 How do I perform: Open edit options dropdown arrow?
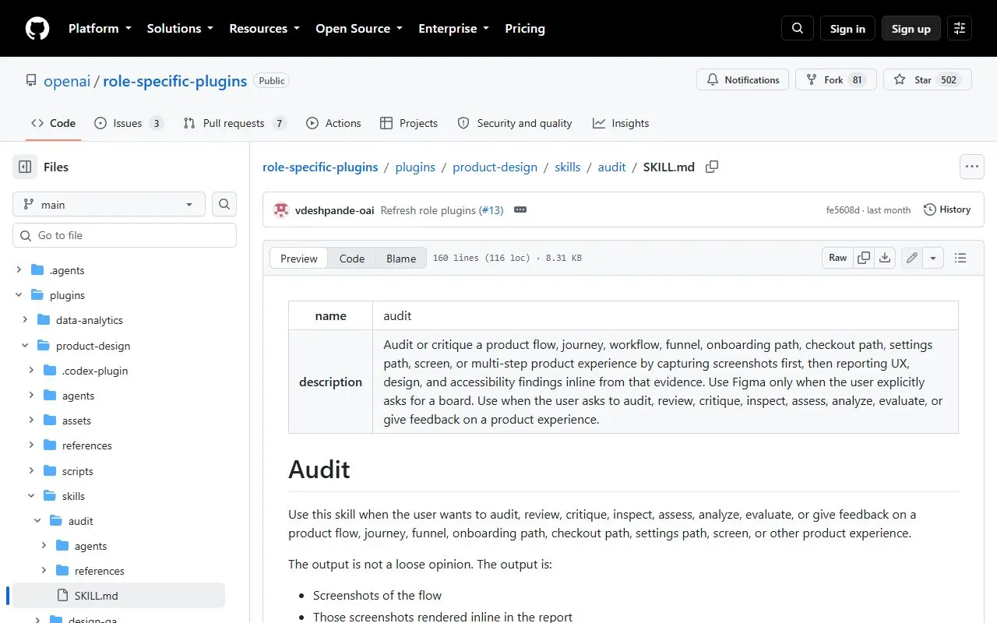point(933,258)
